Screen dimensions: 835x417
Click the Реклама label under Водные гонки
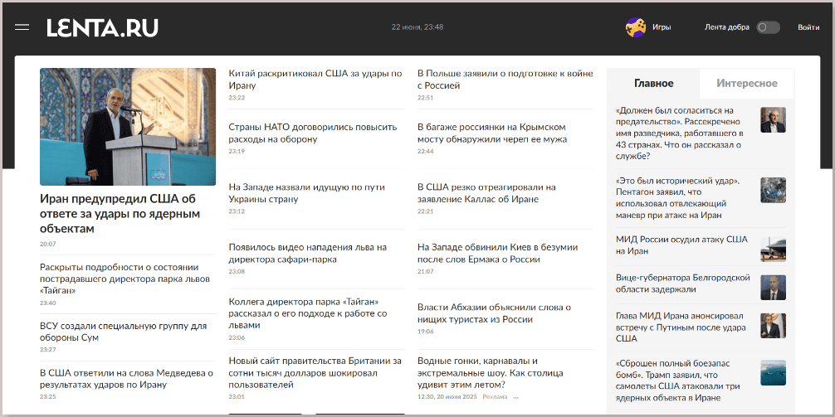[495, 397]
